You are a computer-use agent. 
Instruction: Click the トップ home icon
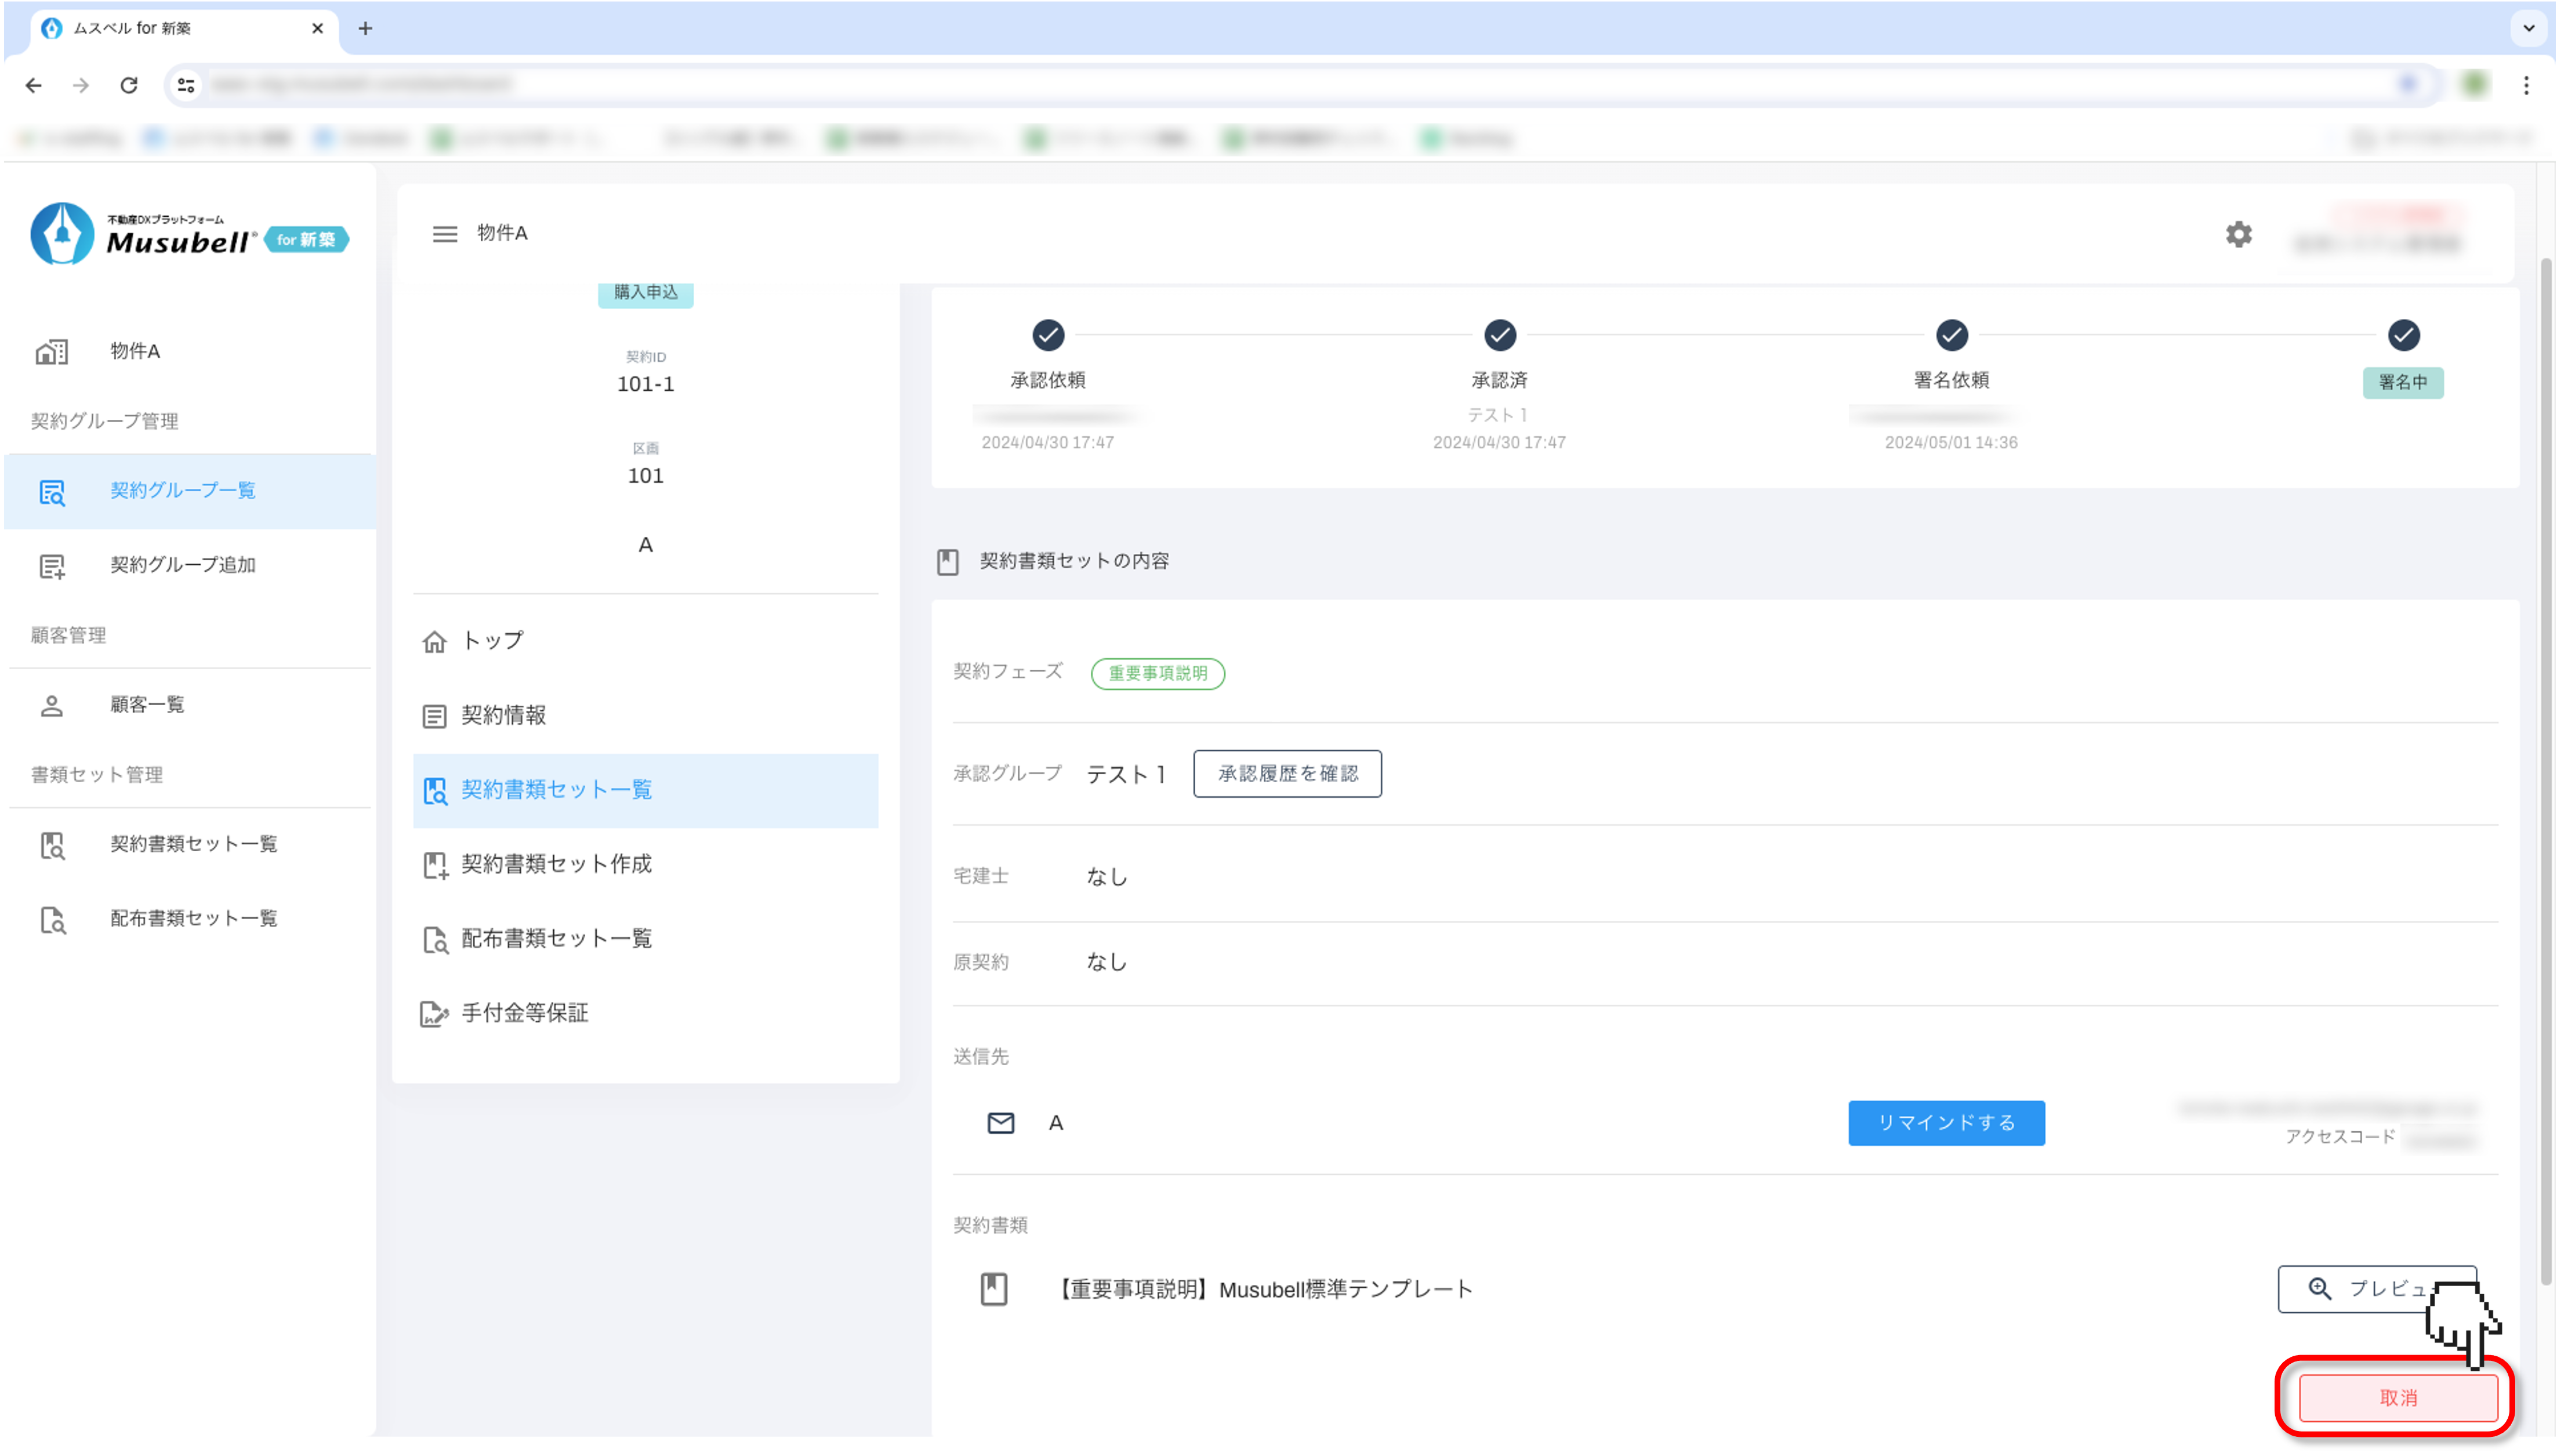[x=434, y=641]
